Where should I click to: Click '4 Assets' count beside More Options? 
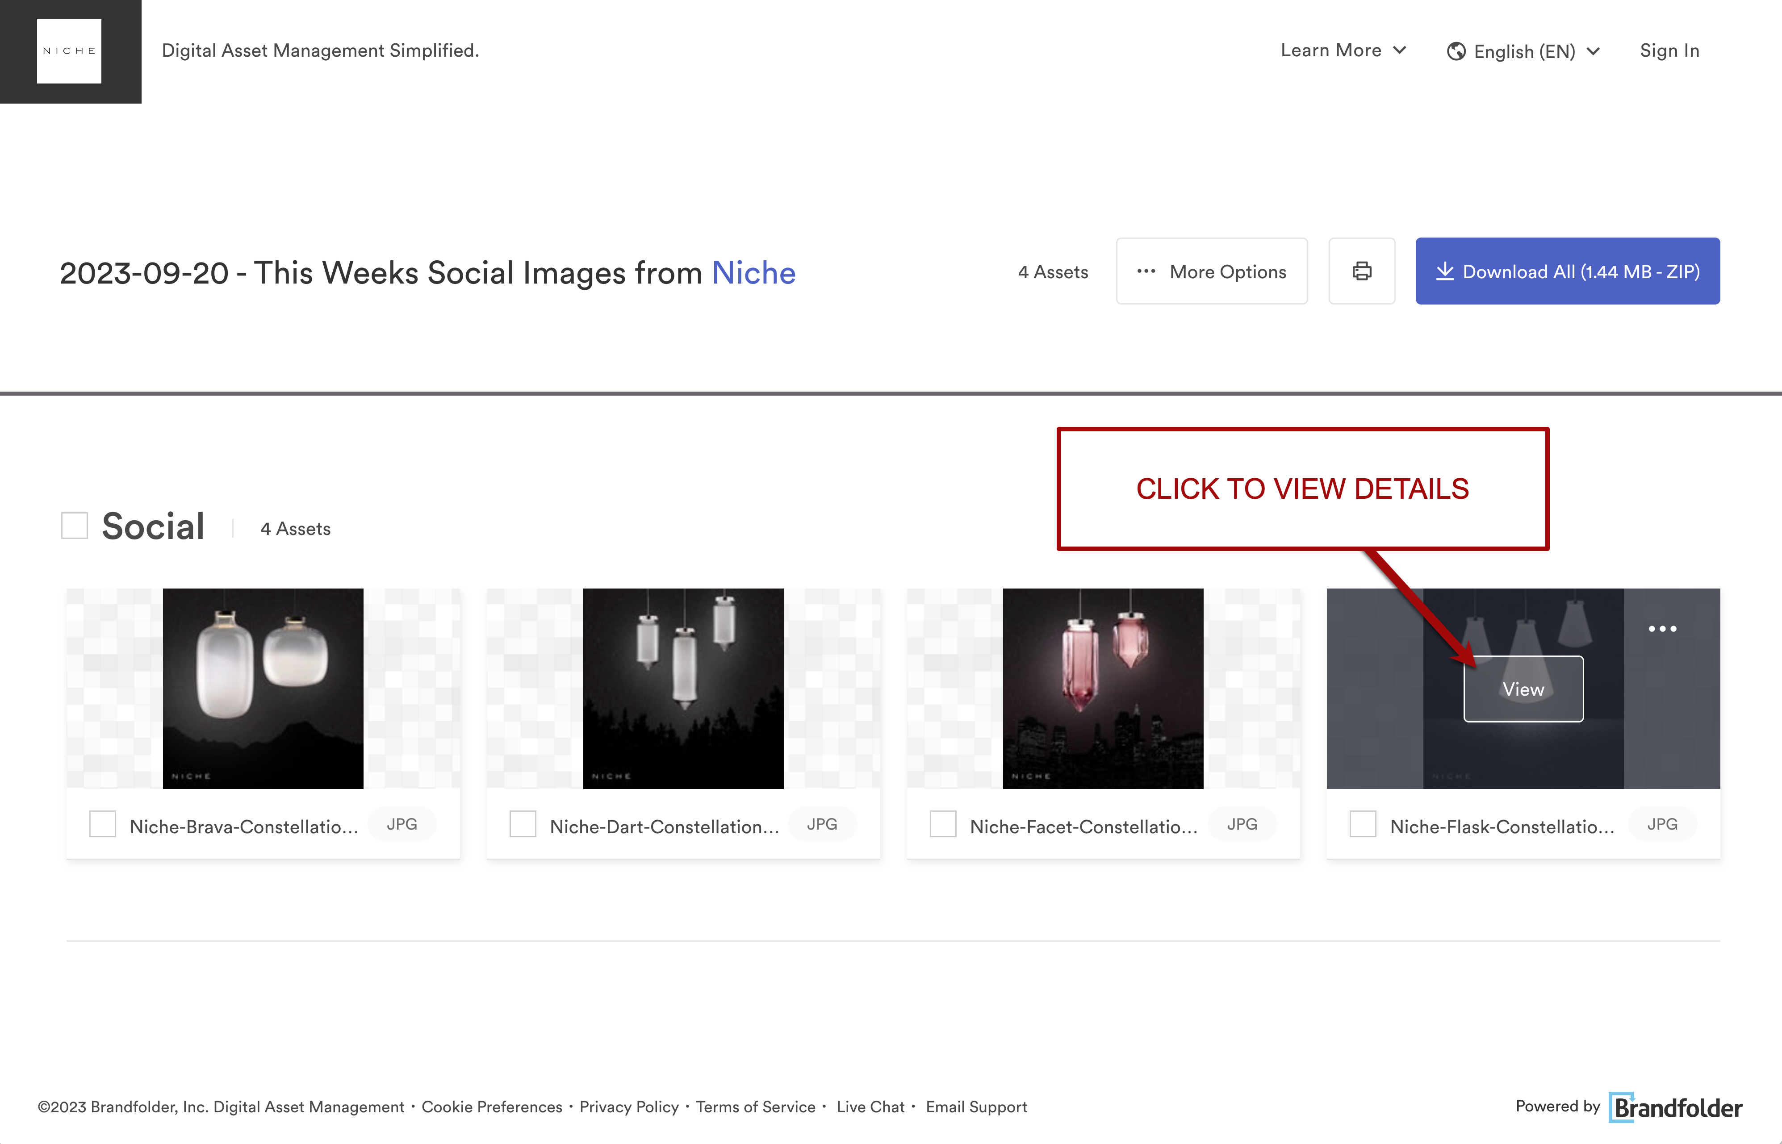click(1053, 272)
